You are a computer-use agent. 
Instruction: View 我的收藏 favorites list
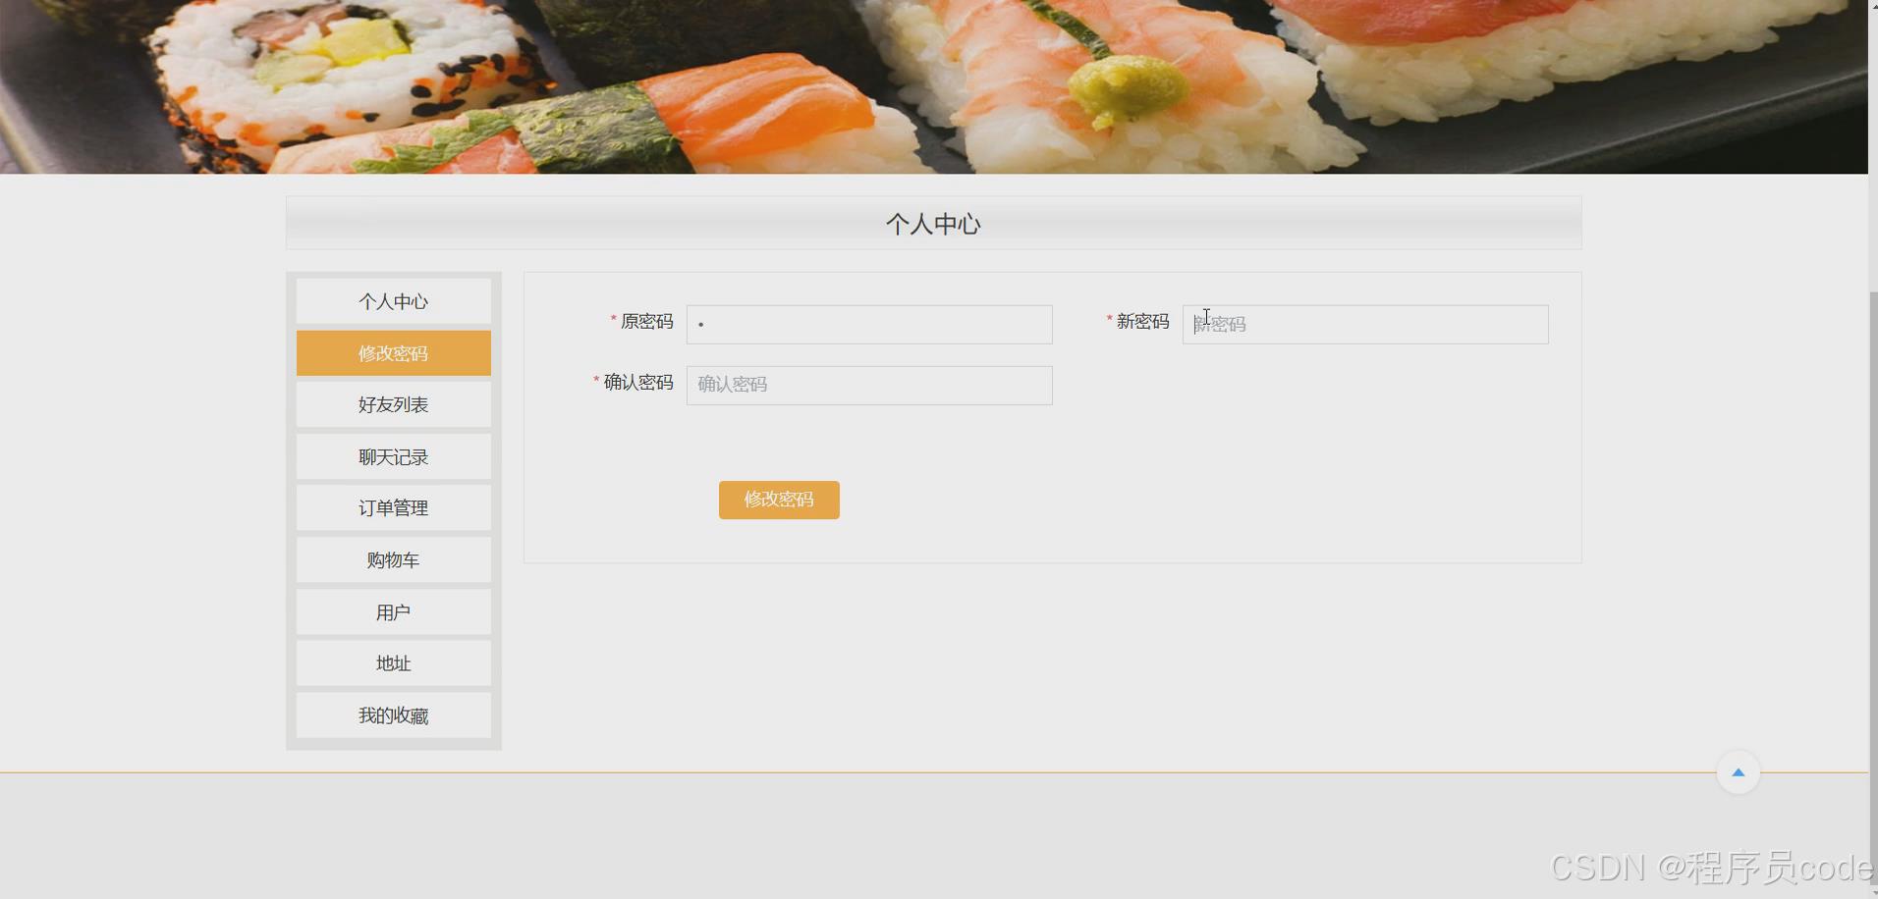(393, 714)
